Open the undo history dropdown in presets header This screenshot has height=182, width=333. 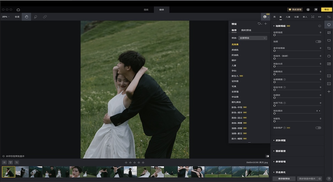[260, 24]
